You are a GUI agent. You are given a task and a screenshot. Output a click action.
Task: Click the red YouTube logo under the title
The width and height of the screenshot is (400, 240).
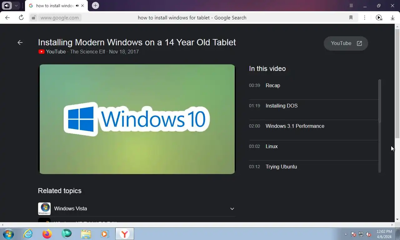coord(41,52)
